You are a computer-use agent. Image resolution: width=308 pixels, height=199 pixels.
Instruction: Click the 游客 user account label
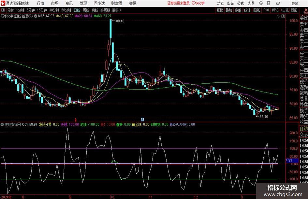click(295, 3)
